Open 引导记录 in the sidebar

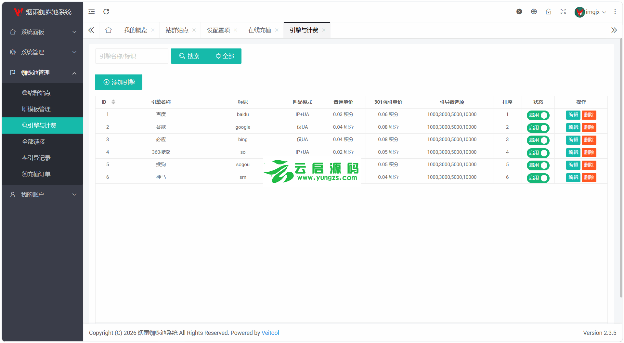click(43, 158)
